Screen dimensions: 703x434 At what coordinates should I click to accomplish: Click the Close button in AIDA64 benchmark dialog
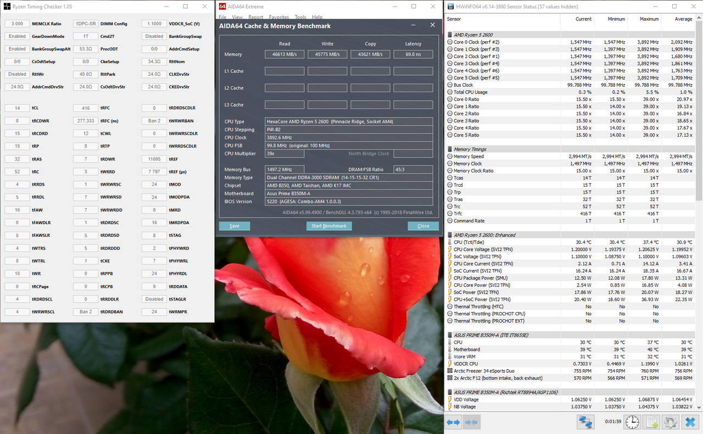423,226
